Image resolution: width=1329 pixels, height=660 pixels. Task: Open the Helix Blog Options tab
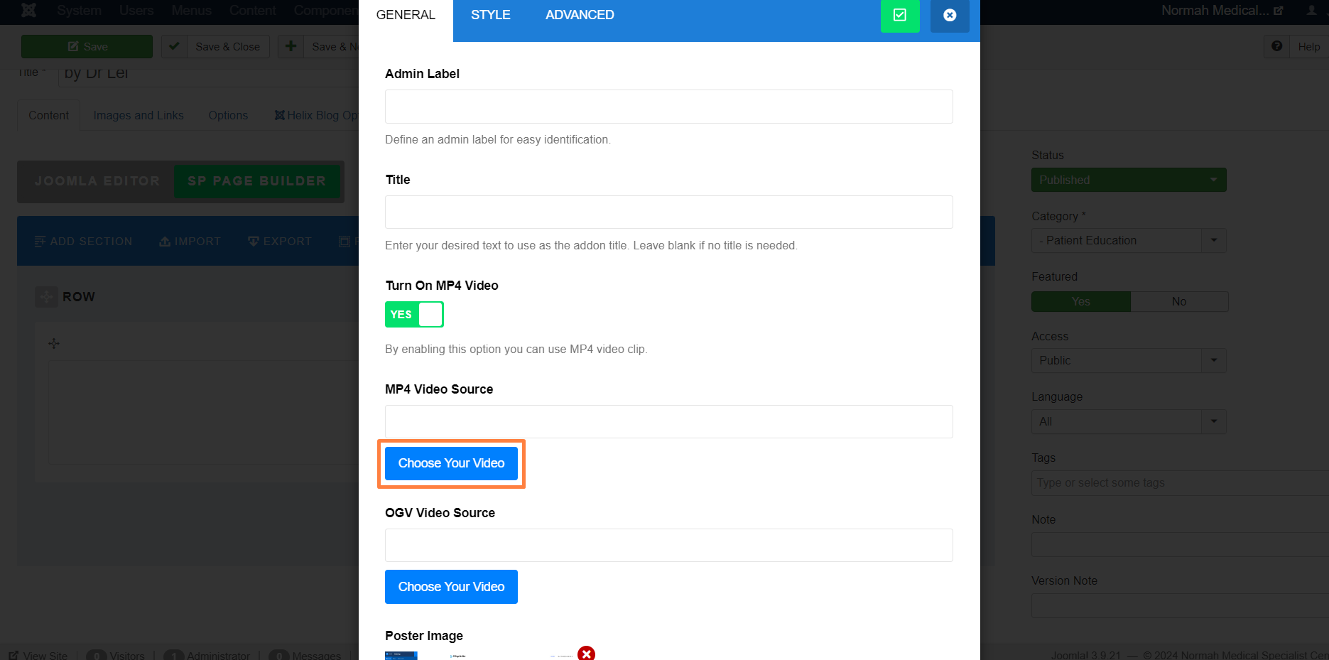tap(316, 115)
